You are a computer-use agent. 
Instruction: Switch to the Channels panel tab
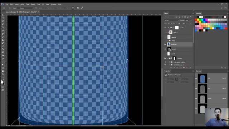click(x=198, y=71)
